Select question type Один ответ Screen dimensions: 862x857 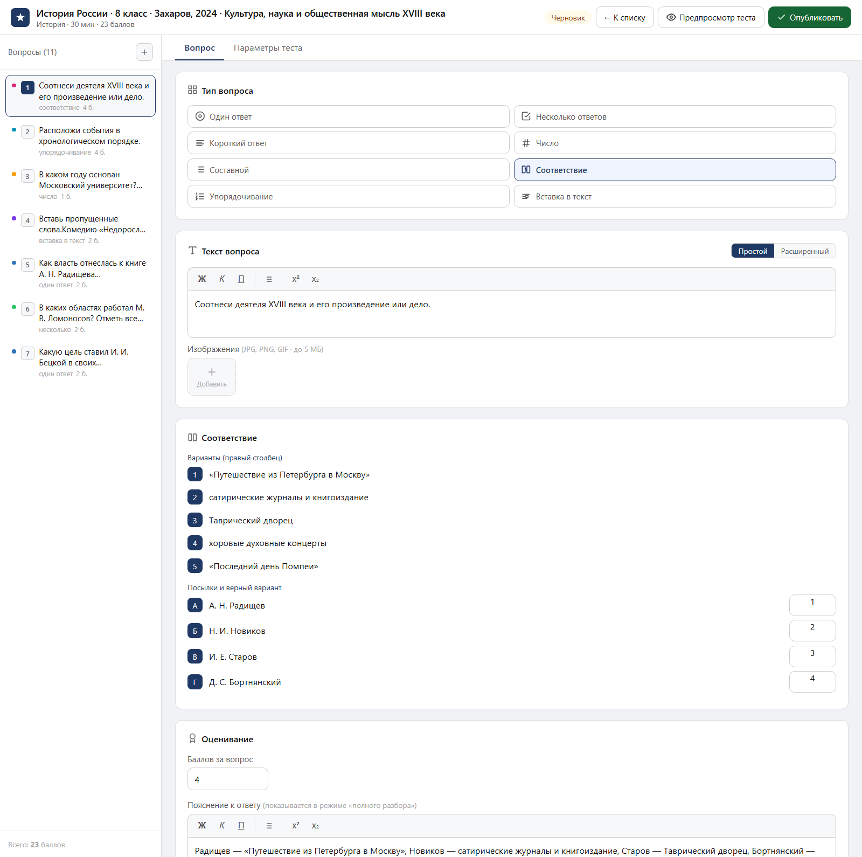click(x=349, y=116)
